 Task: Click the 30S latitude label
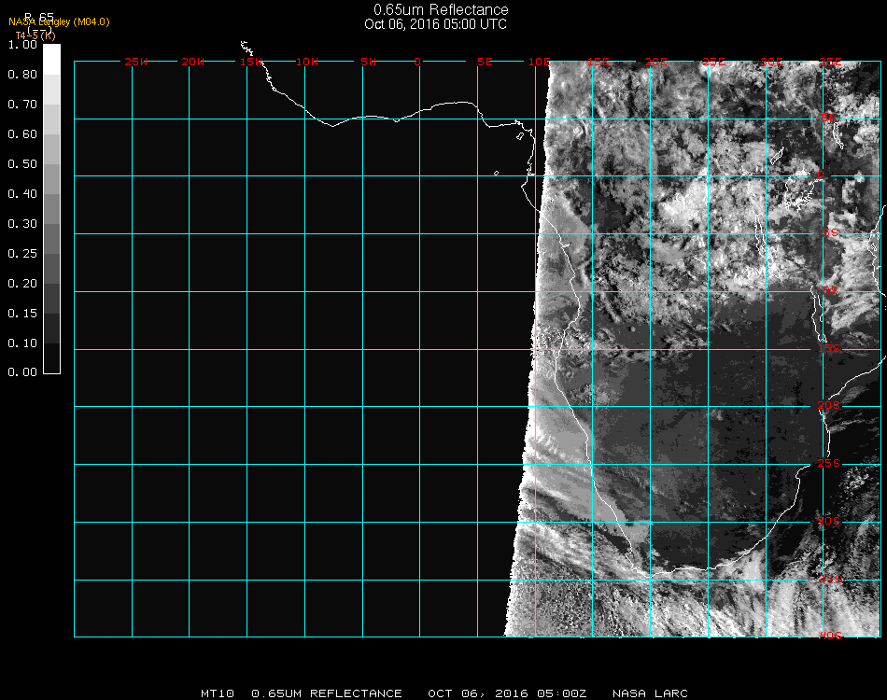click(829, 521)
